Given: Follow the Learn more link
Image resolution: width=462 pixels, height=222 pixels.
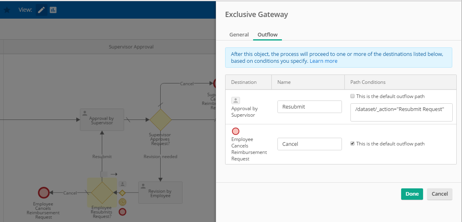Looking at the screenshot, I should [x=323, y=61].
